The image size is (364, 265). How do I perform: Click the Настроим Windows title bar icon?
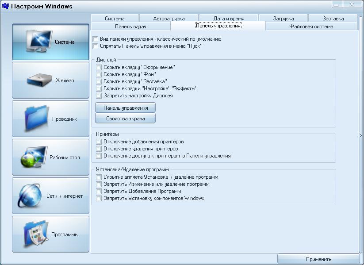tap(5, 6)
